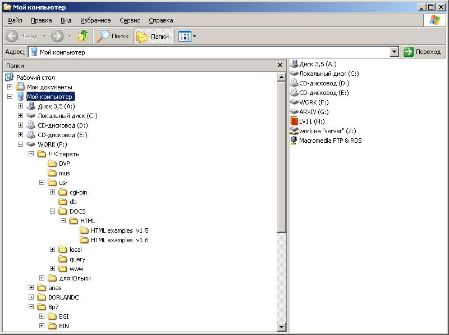449x335 pixels.
Task: Collapse the DOCS folder node
Action: (52, 211)
